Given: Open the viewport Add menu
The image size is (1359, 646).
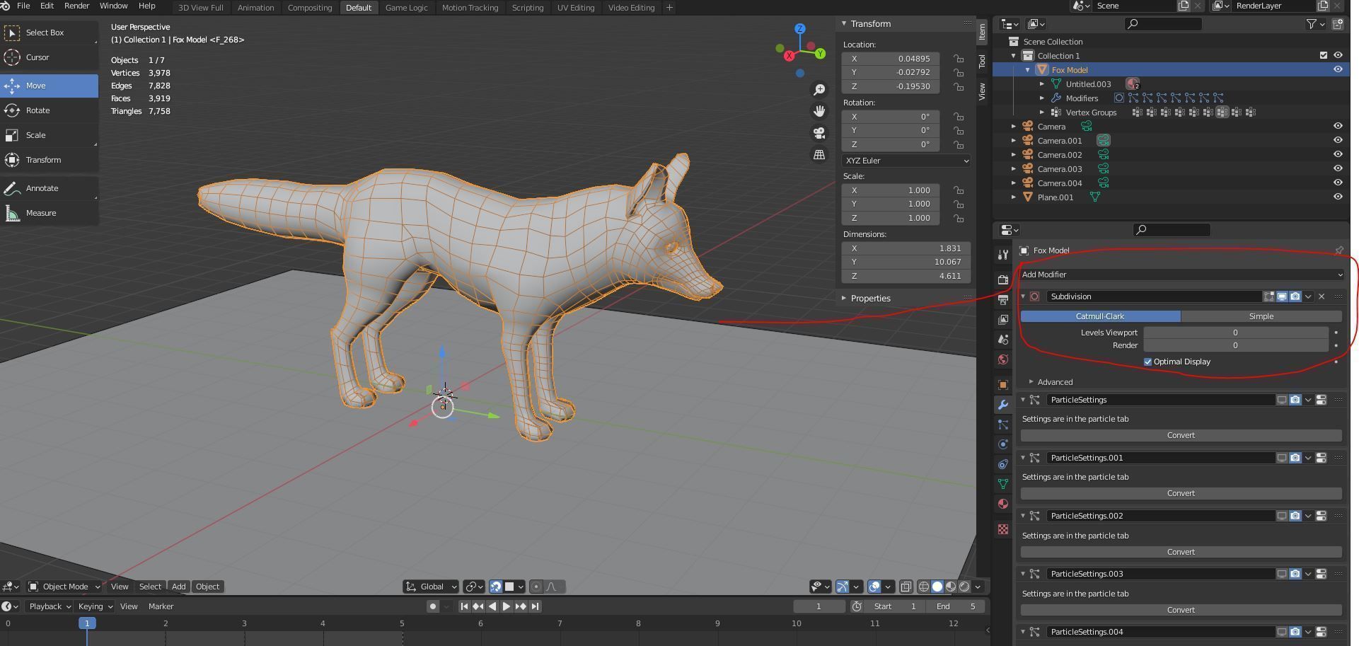Looking at the screenshot, I should [x=178, y=587].
